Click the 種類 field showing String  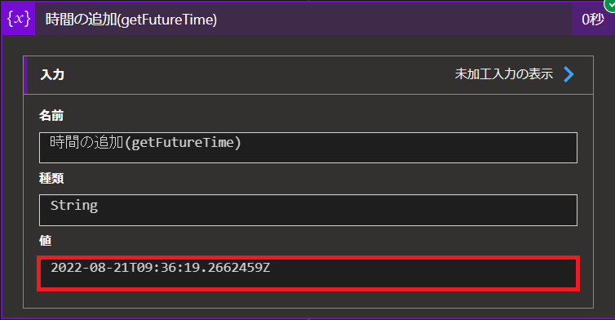307,210
